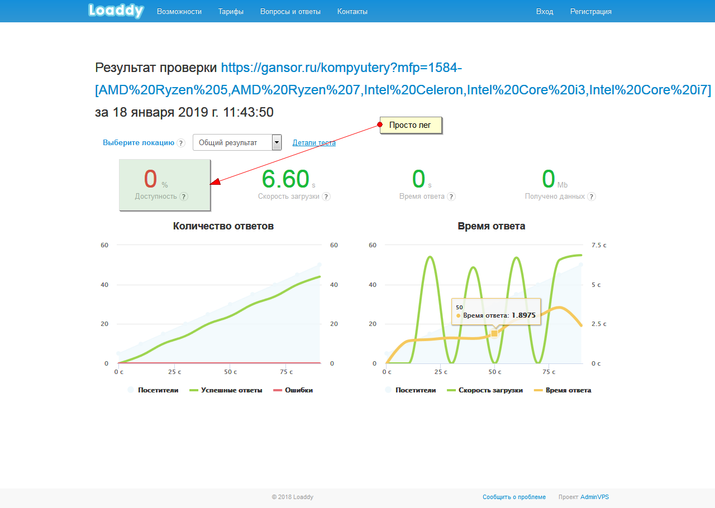The image size is (715, 508).
Task: Click help icon next to Выберите локацию
Action: point(181,143)
